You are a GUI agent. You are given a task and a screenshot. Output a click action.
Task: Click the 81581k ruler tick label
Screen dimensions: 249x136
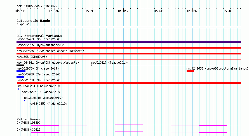(x=123, y=11)
